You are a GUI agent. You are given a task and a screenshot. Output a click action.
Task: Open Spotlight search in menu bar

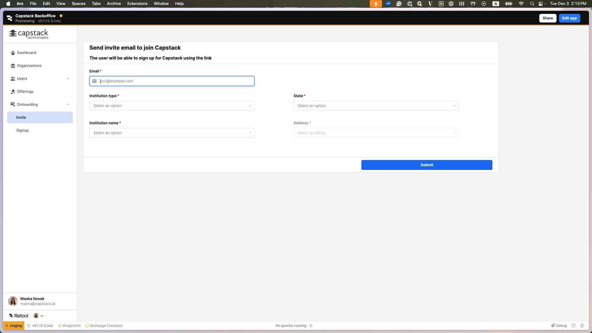pos(532,4)
